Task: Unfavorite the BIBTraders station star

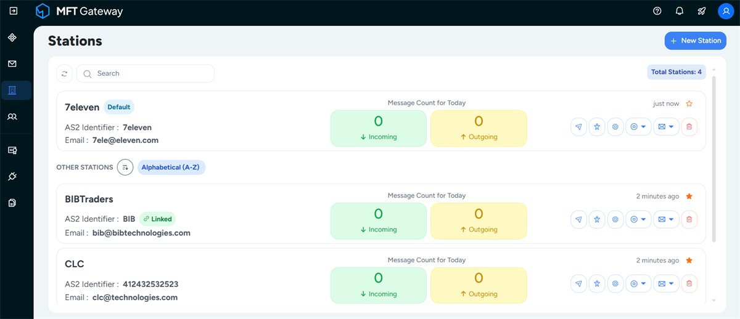Action: pos(689,196)
